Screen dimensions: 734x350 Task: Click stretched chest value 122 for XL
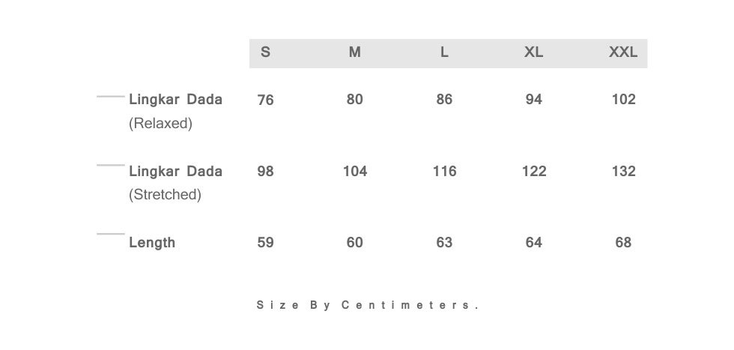[534, 172]
